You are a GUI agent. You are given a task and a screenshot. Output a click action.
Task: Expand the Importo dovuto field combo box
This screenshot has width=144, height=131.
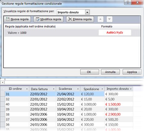tap(87, 12)
